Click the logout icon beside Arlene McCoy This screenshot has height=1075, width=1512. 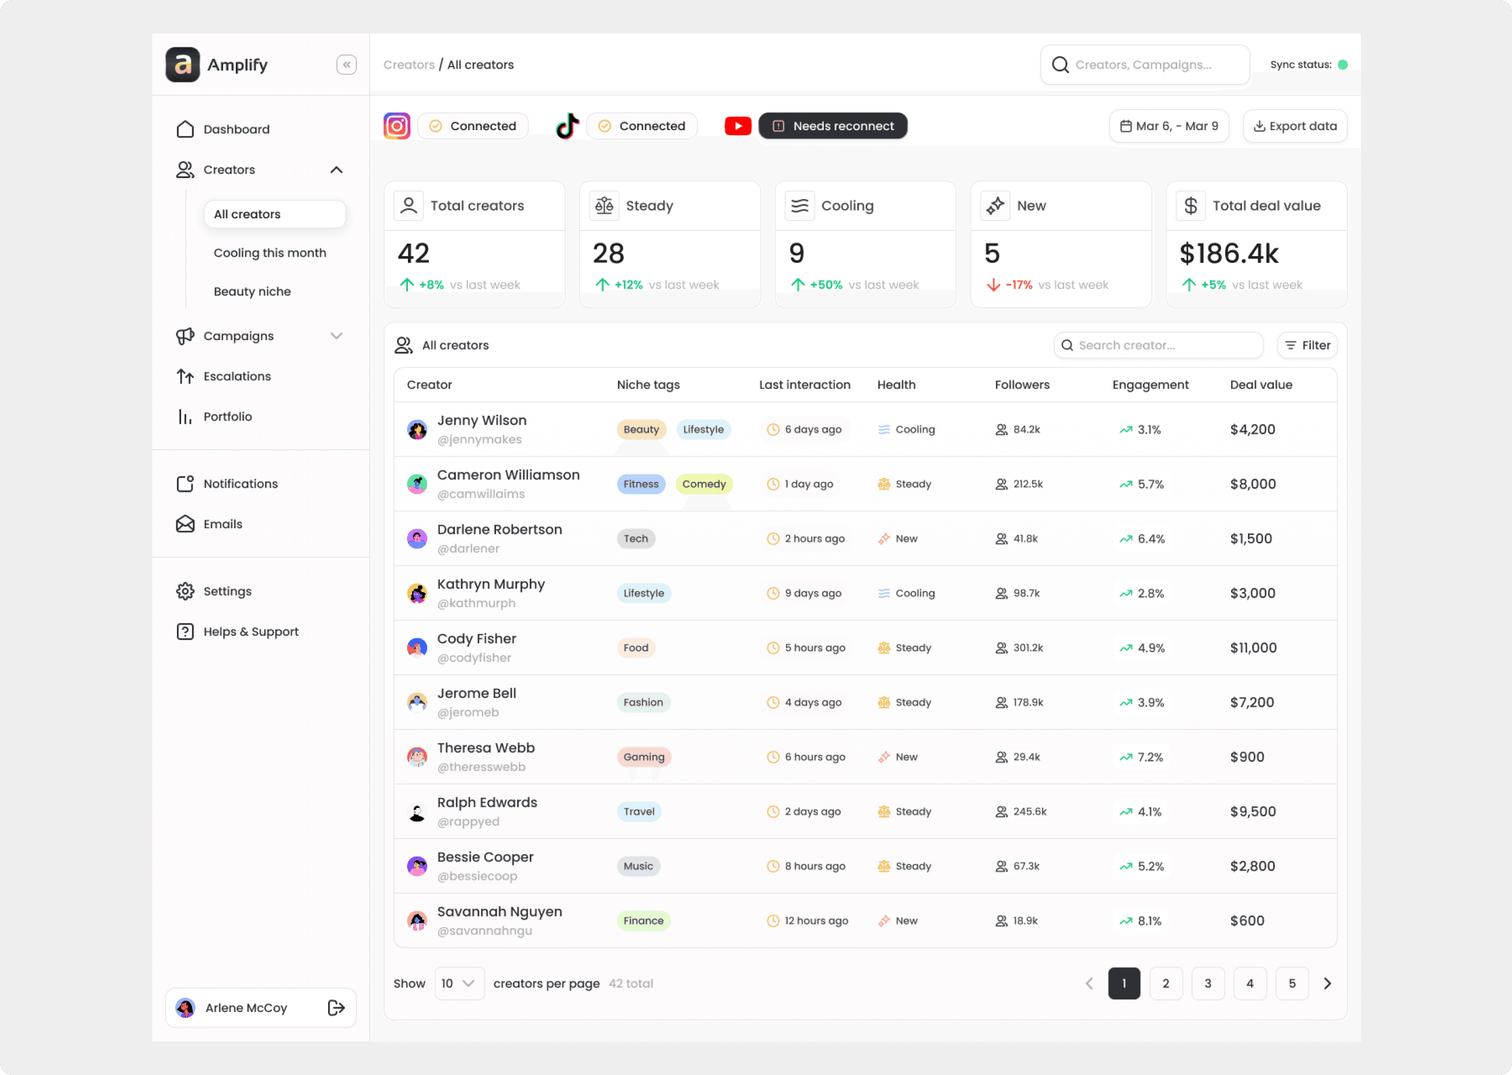click(337, 1007)
